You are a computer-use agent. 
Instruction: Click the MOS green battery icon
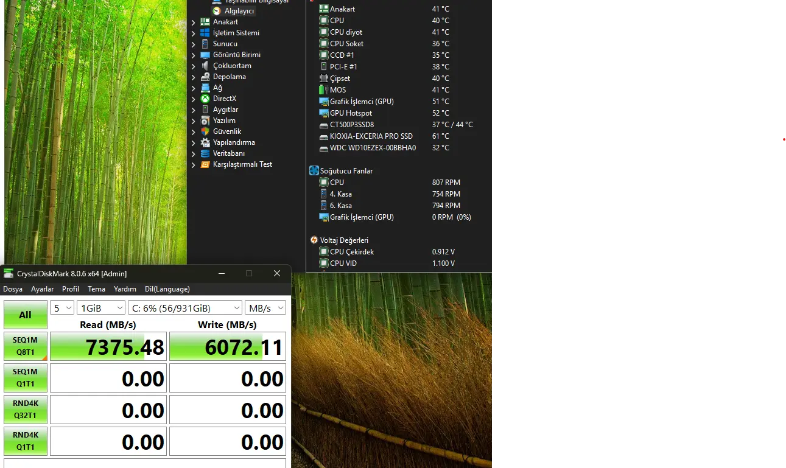point(324,90)
